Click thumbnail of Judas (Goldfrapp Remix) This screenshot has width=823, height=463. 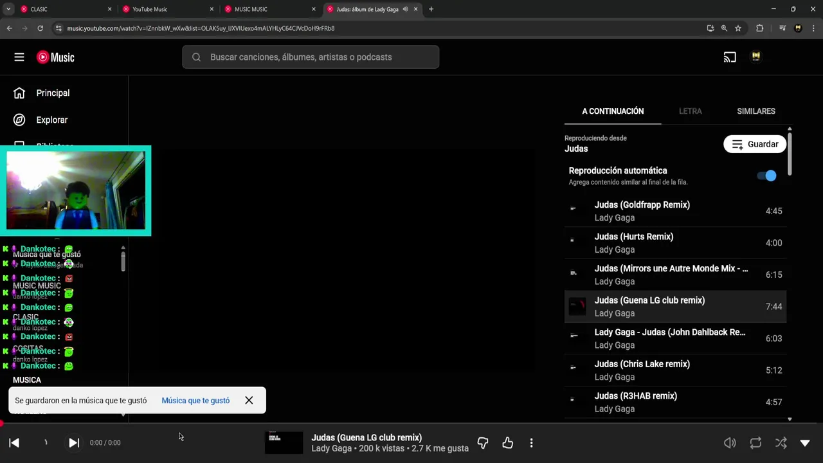pyautogui.click(x=577, y=211)
